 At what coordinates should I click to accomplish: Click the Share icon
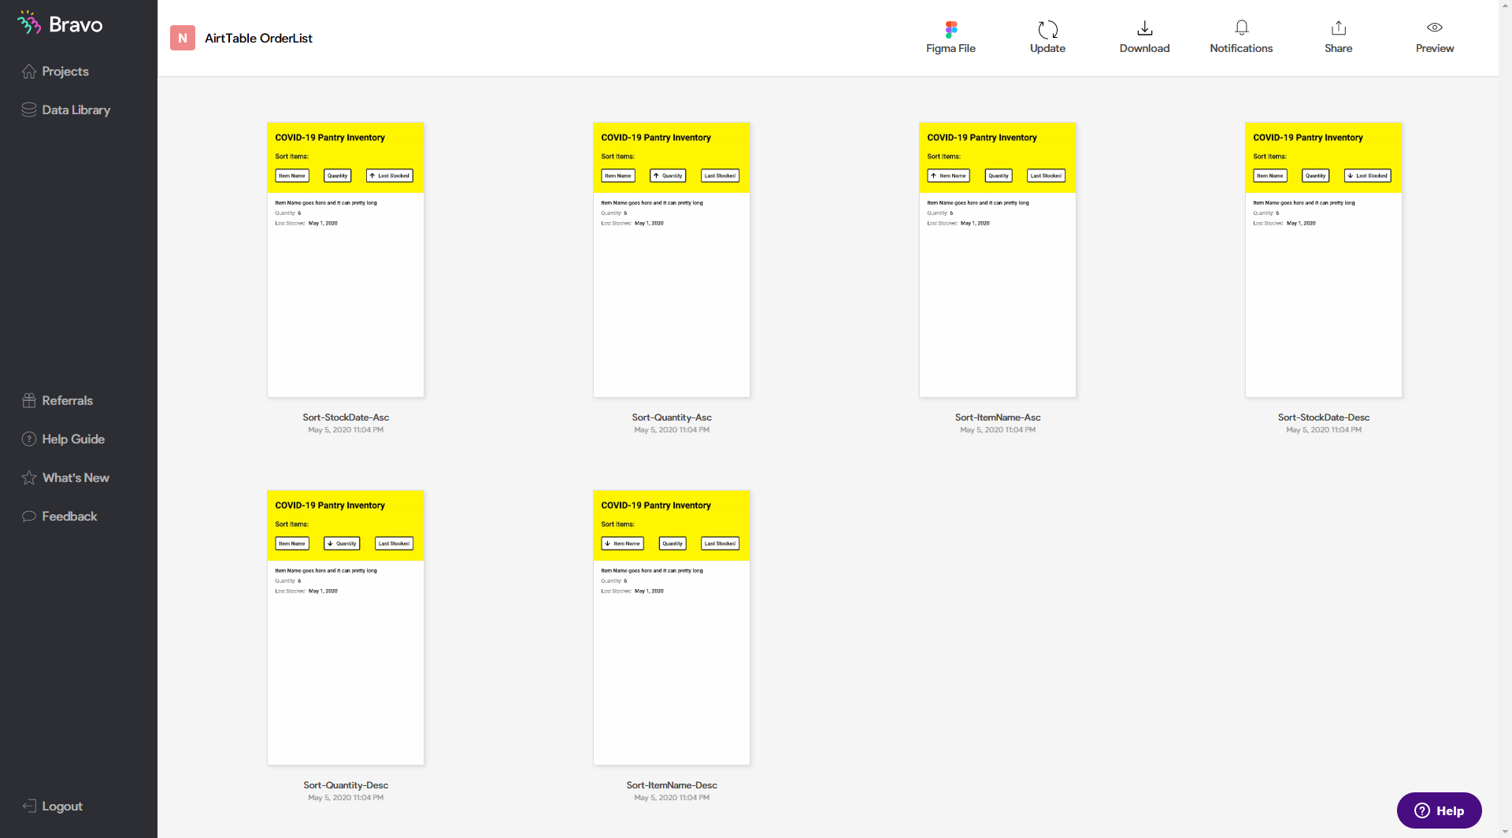[1338, 28]
